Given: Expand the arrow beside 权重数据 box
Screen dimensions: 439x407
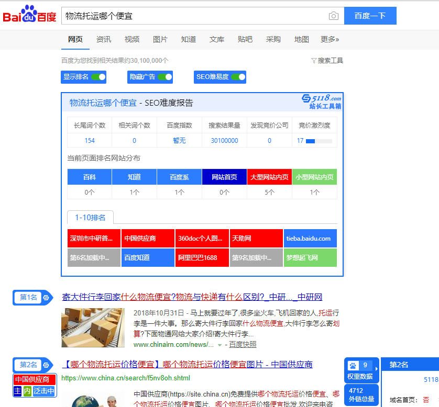Looking at the screenshot, I should click(x=377, y=369).
